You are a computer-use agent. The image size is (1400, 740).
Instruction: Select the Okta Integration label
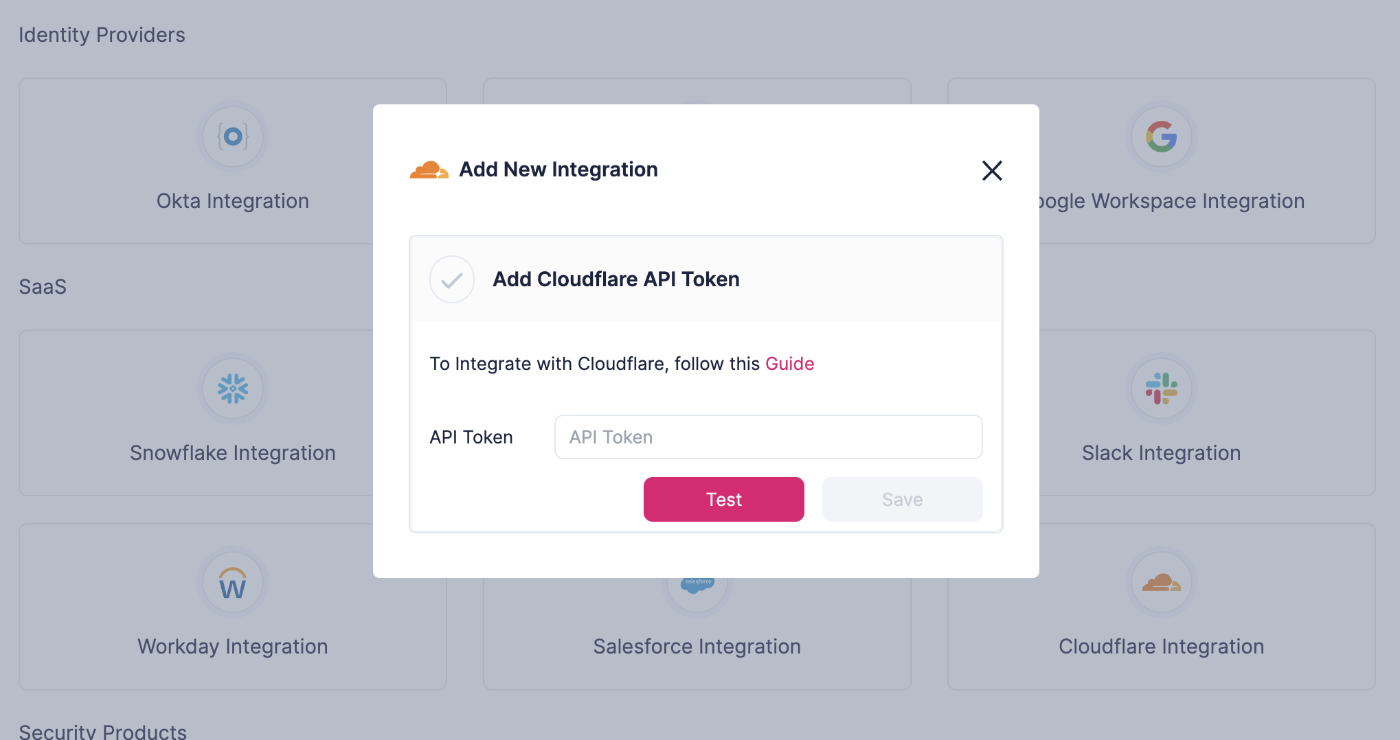(x=233, y=201)
